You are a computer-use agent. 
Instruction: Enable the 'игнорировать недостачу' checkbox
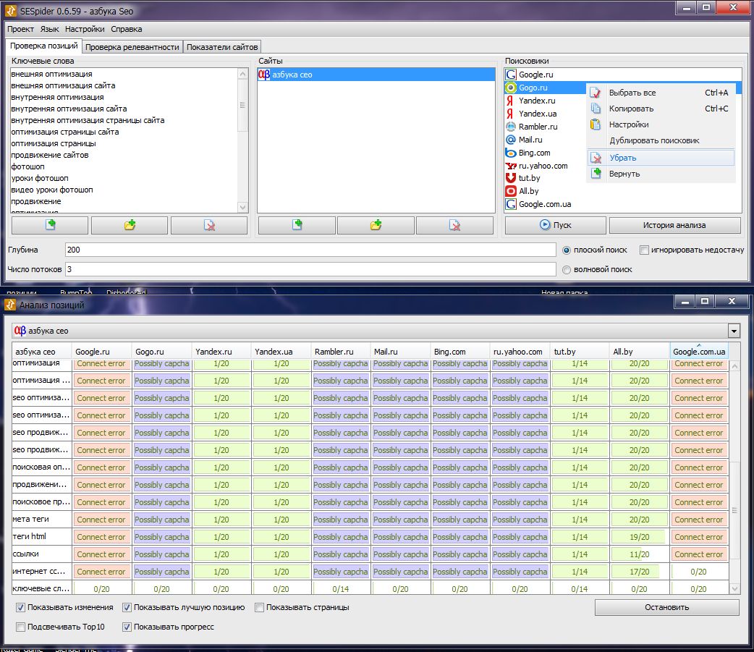point(644,250)
